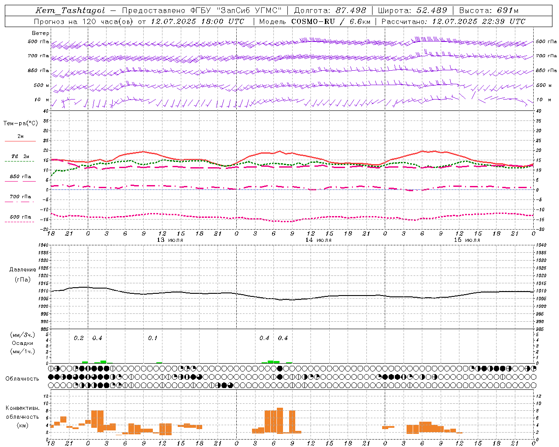The width and height of the screenshot is (559, 447).
Task: Click the (км) convective height unit label
Action: (x=23, y=425)
